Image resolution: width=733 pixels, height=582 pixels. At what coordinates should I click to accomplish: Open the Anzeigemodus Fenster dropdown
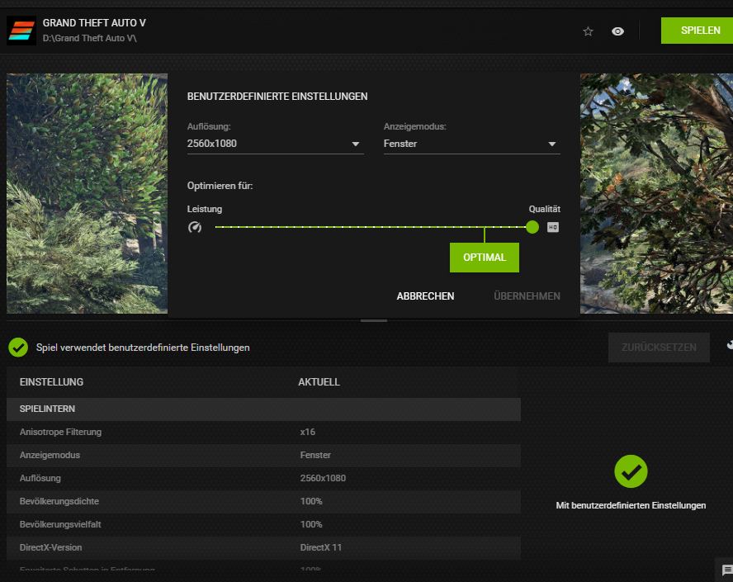pyautogui.click(x=471, y=144)
